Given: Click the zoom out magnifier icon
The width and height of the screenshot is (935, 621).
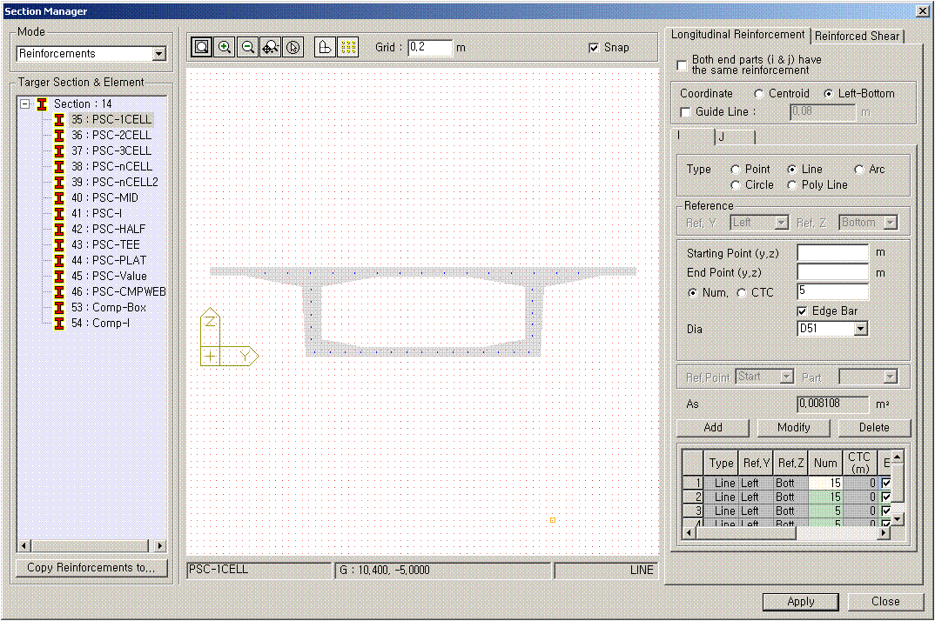Looking at the screenshot, I should pyautogui.click(x=247, y=47).
